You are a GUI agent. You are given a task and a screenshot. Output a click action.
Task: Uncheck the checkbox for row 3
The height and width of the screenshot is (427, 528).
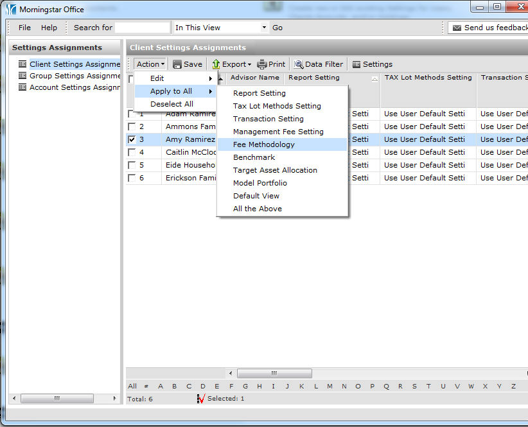click(132, 139)
